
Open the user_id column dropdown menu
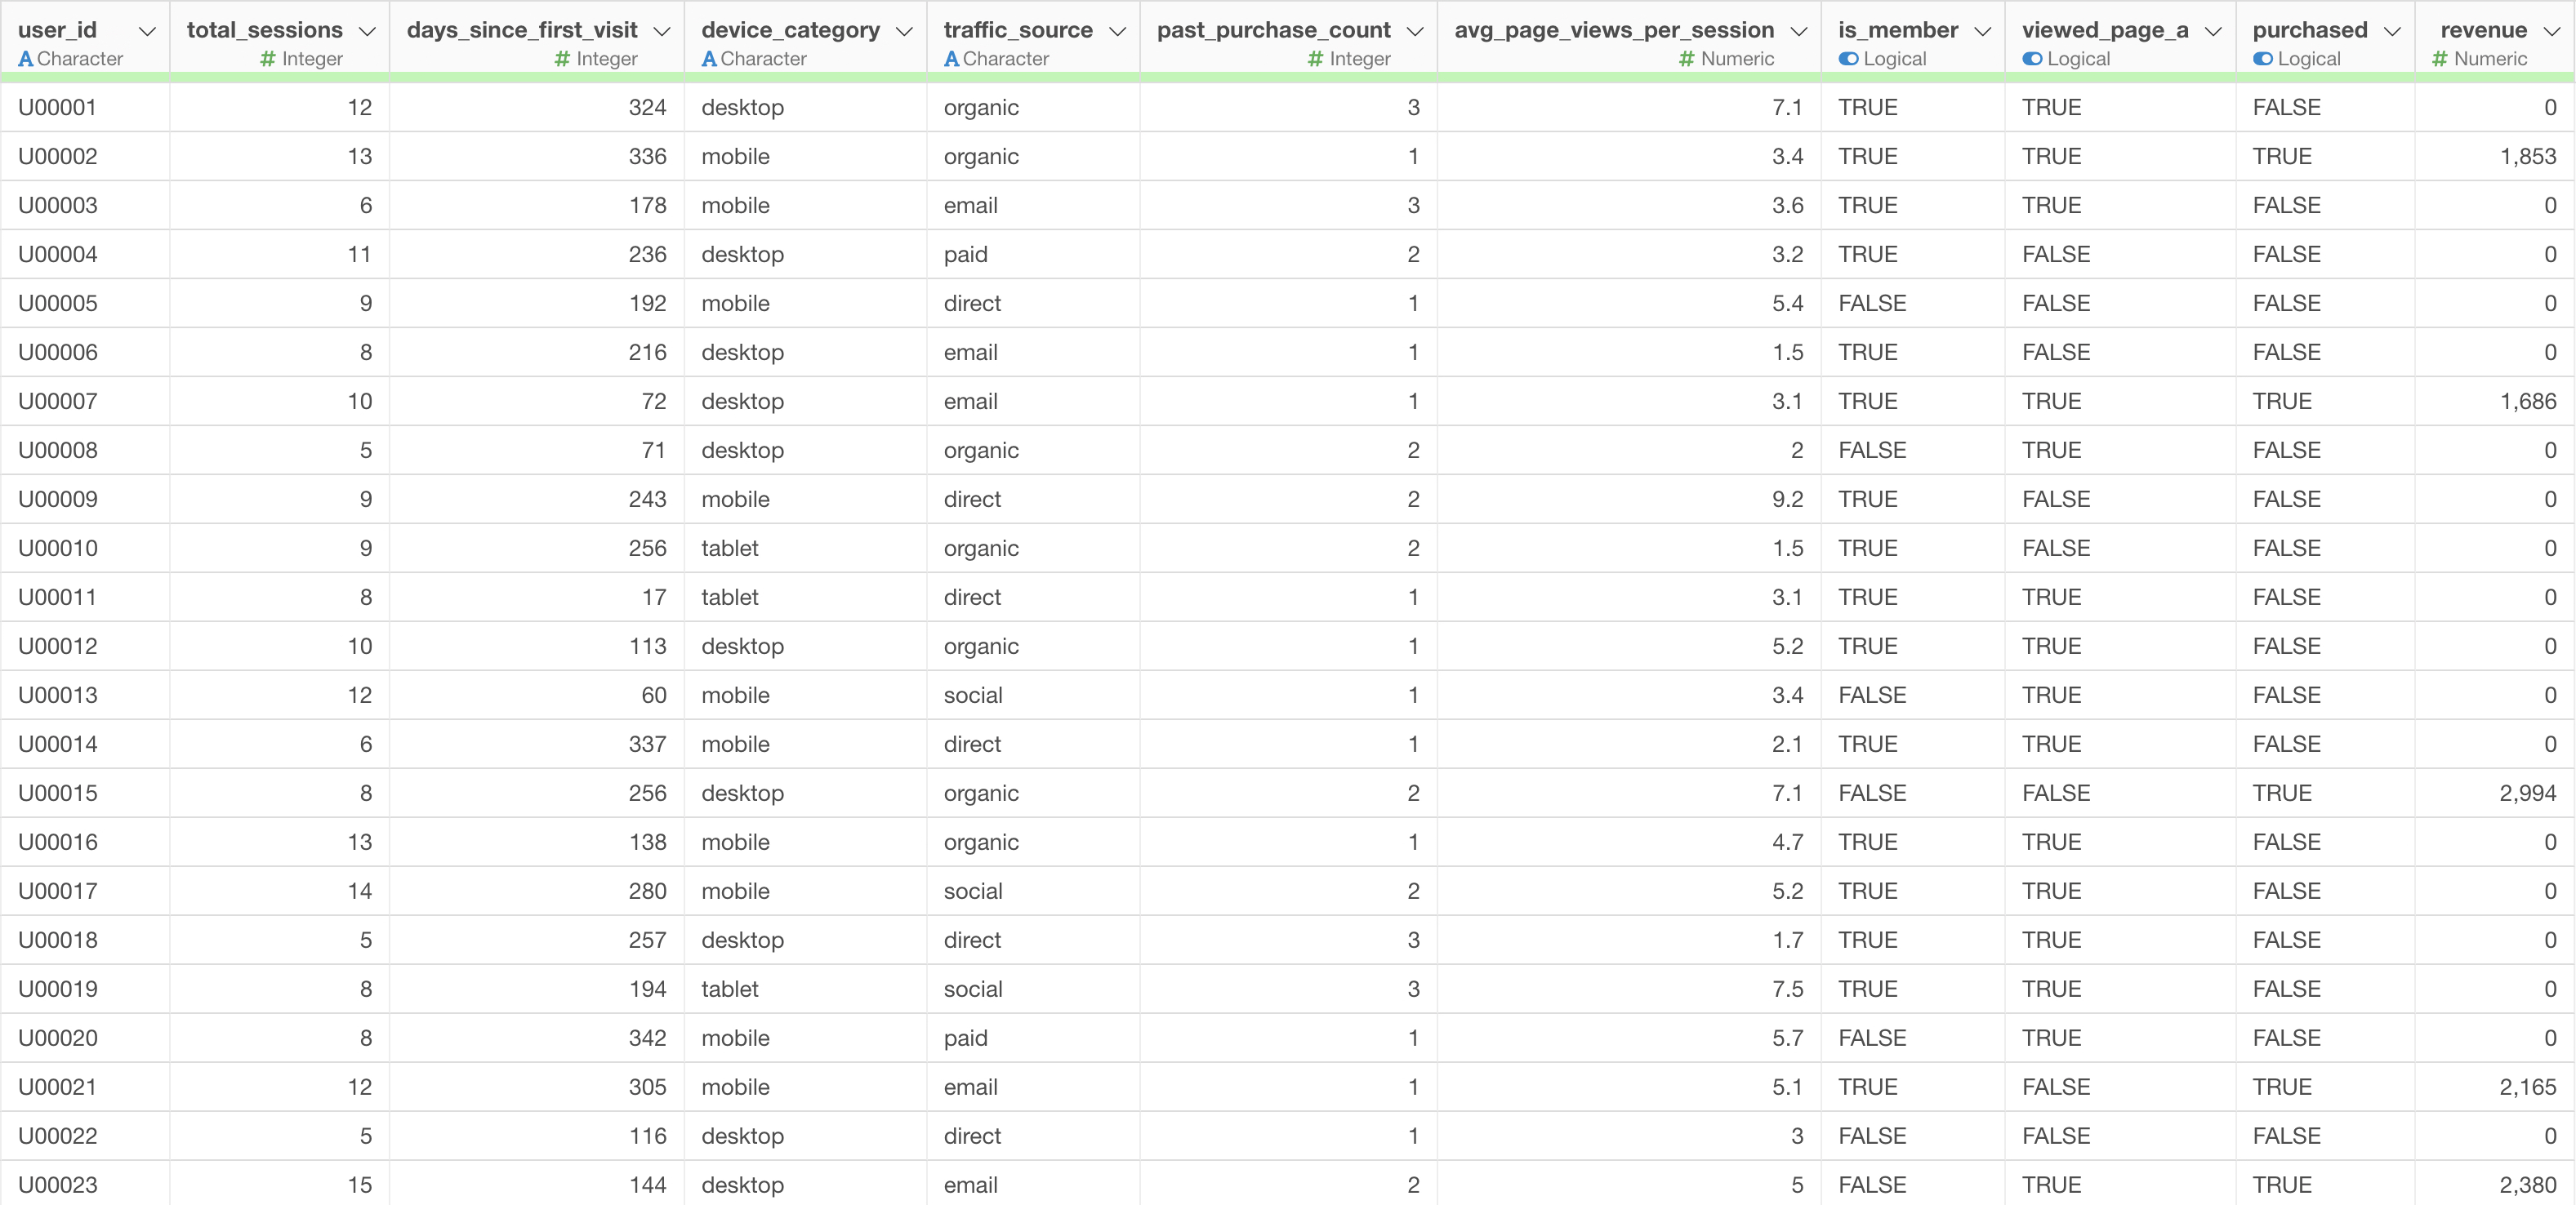pyautogui.click(x=147, y=31)
